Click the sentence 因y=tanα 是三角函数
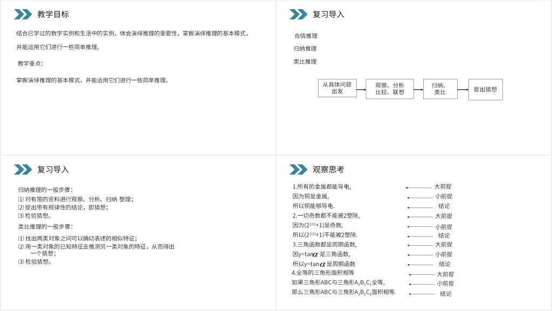The image size is (552, 311). pos(321,254)
